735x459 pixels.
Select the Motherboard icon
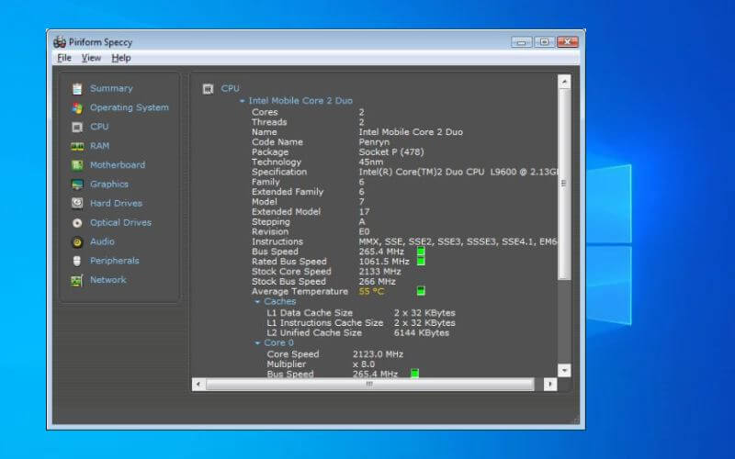click(x=77, y=165)
